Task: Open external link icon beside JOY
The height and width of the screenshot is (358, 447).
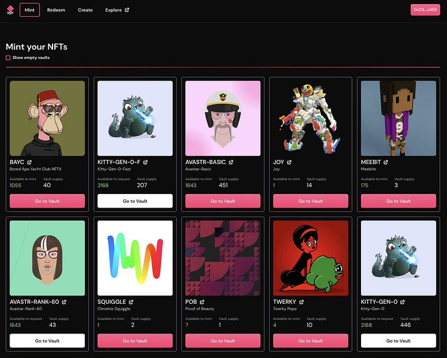Action: [x=289, y=162]
